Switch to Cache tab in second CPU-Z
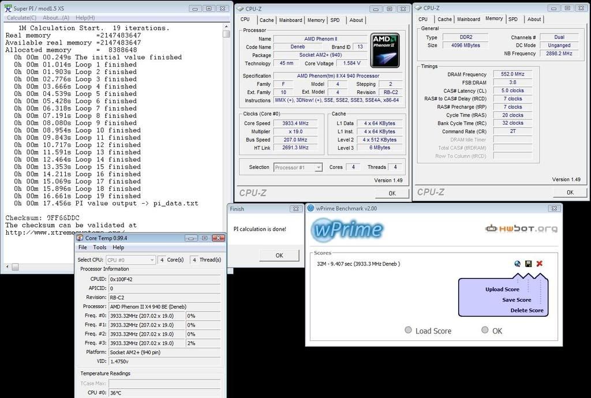591x398 pixels. coord(444,19)
